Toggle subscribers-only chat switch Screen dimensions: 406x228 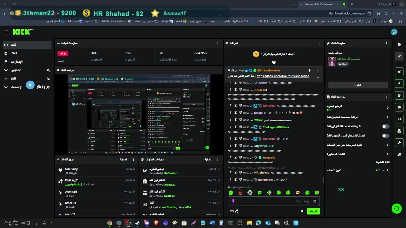click(385, 126)
